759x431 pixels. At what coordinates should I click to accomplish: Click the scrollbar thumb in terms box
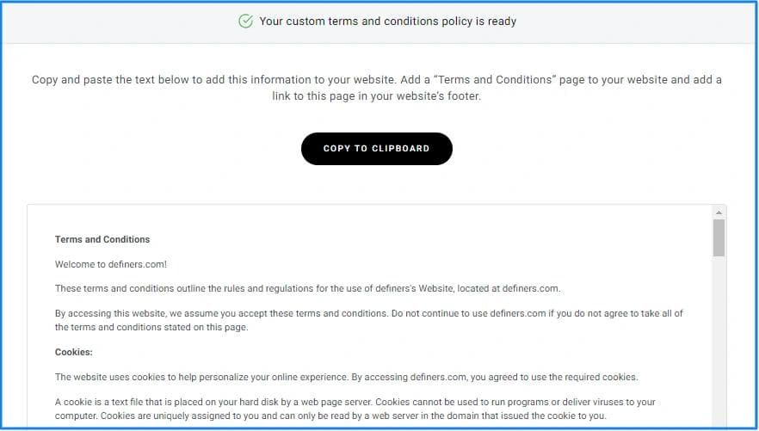pos(719,238)
